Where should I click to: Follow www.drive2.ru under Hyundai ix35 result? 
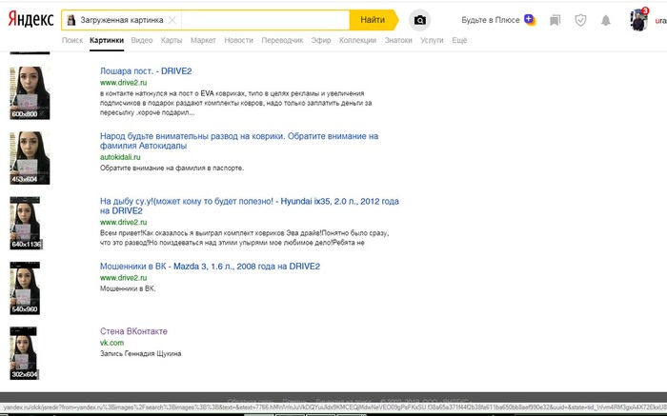point(123,222)
